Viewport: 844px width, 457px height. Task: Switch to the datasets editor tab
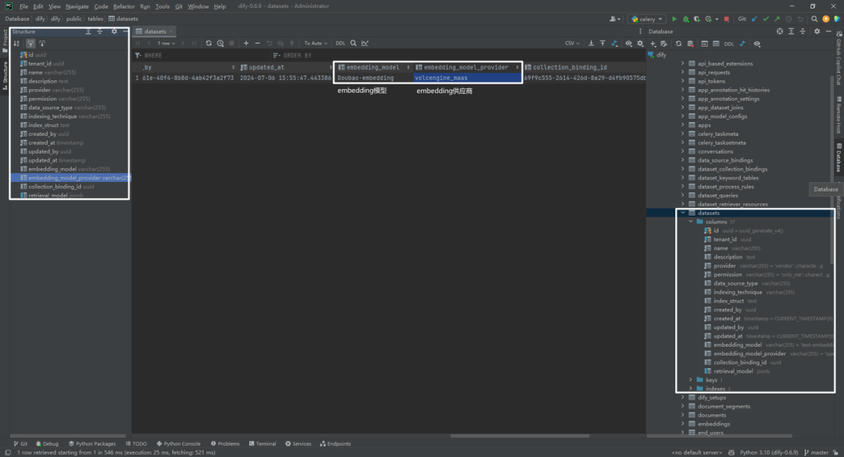click(x=155, y=31)
